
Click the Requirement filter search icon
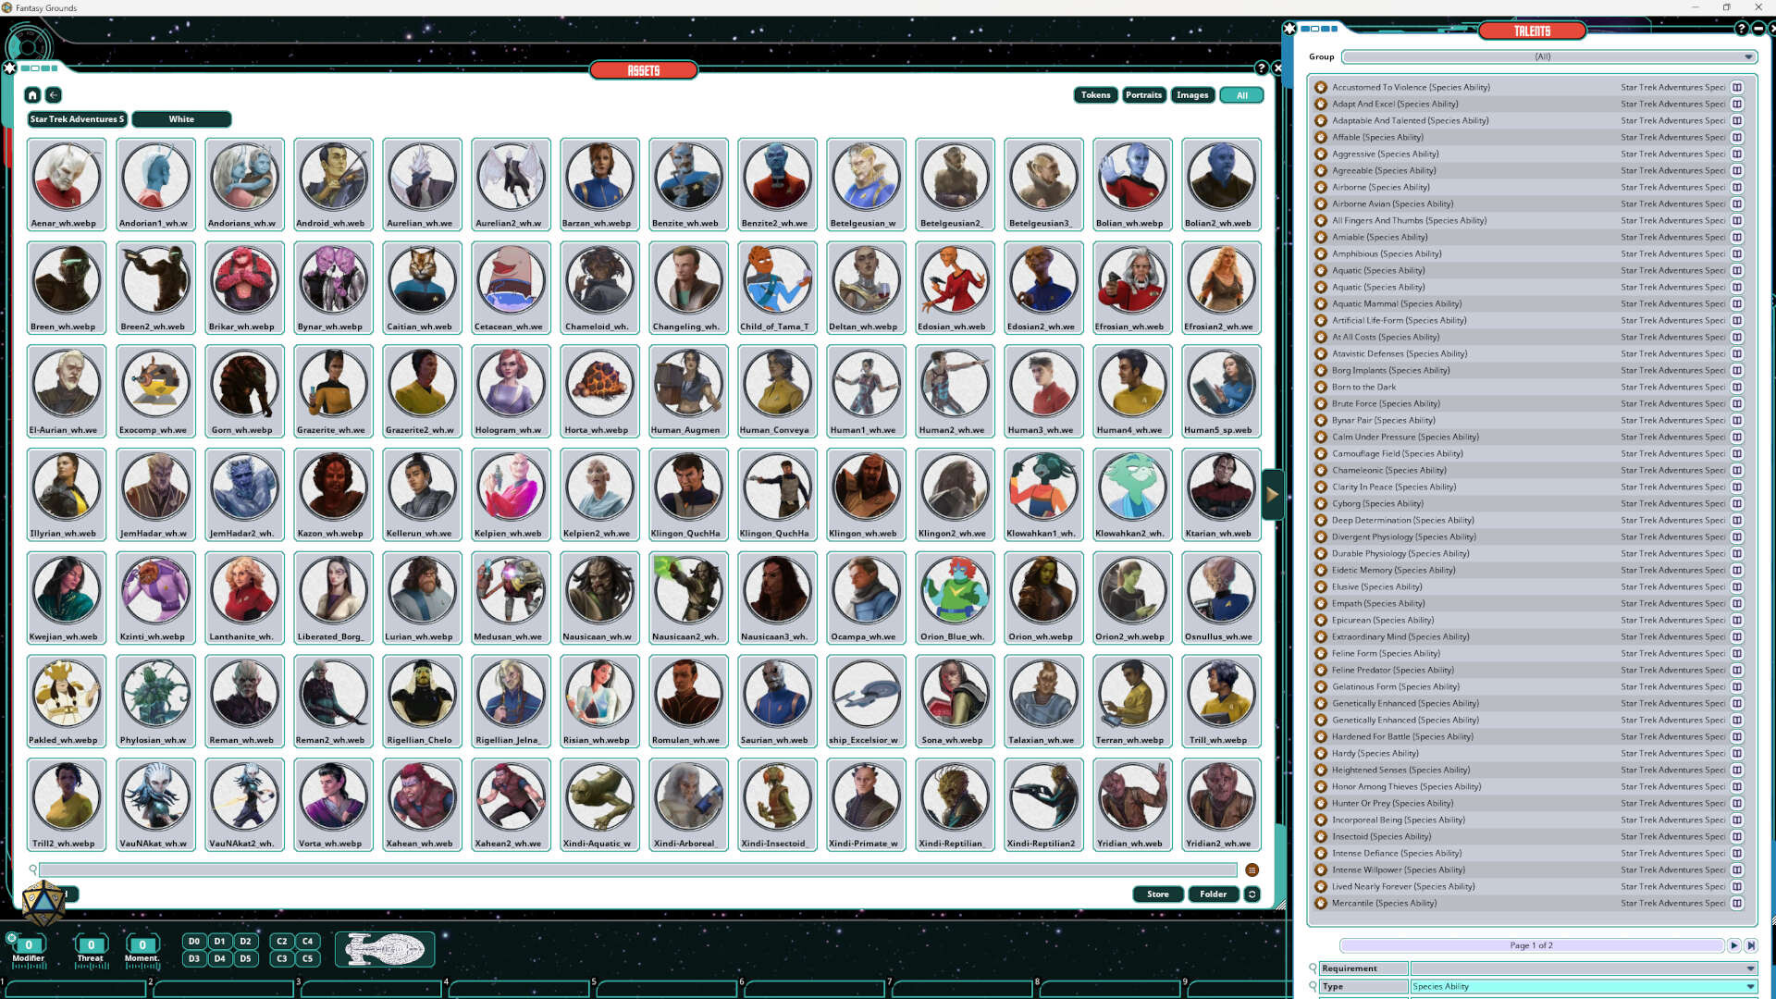(x=1313, y=968)
